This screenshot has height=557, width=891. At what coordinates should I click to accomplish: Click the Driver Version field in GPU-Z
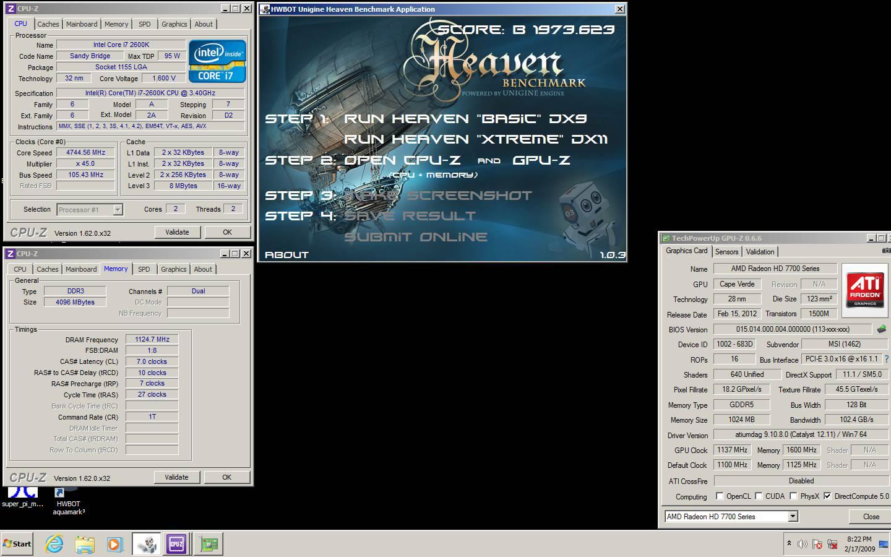point(801,434)
